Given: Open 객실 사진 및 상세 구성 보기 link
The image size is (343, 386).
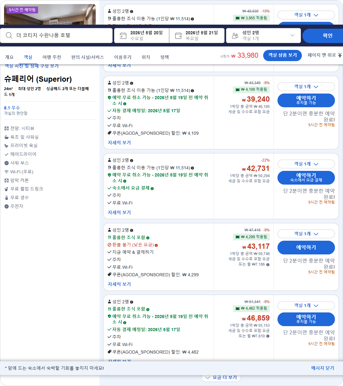Looking at the screenshot, I should click(x=31, y=66).
